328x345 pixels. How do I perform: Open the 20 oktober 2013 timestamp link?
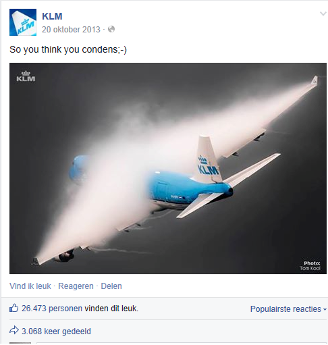point(71,30)
